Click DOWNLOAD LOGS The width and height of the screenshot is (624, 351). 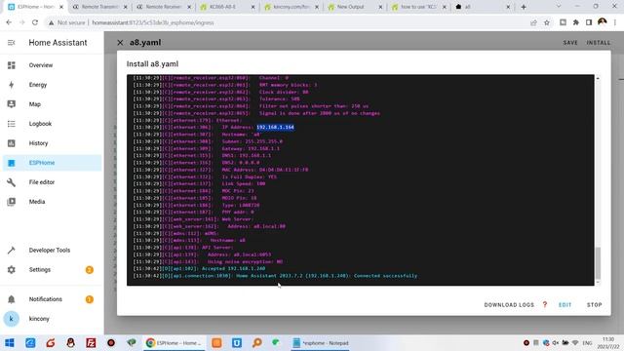click(x=509, y=305)
